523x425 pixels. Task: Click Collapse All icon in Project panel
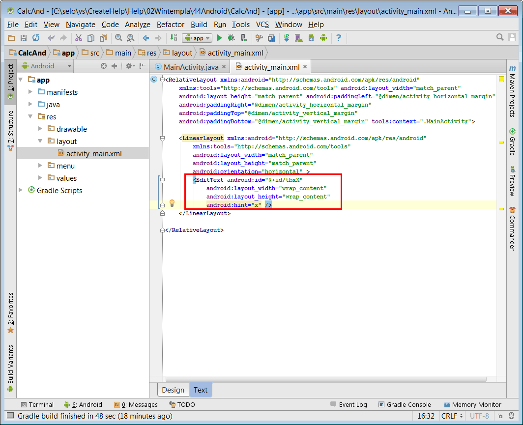114,66
